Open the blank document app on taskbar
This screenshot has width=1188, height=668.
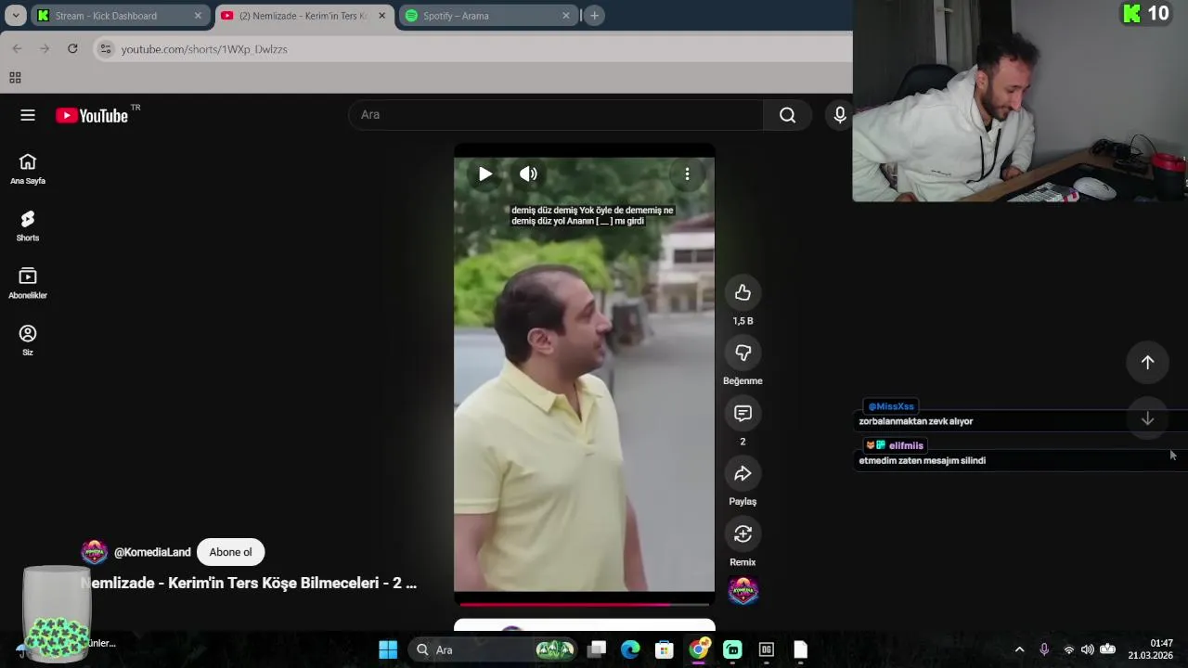(x=800, y=649)
